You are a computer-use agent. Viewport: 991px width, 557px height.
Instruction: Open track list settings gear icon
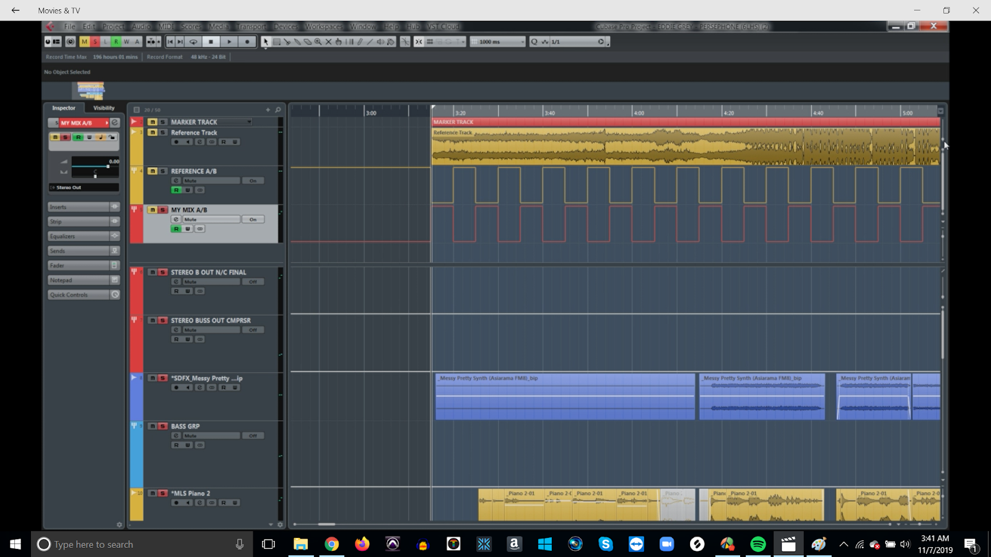coord(280,525)
